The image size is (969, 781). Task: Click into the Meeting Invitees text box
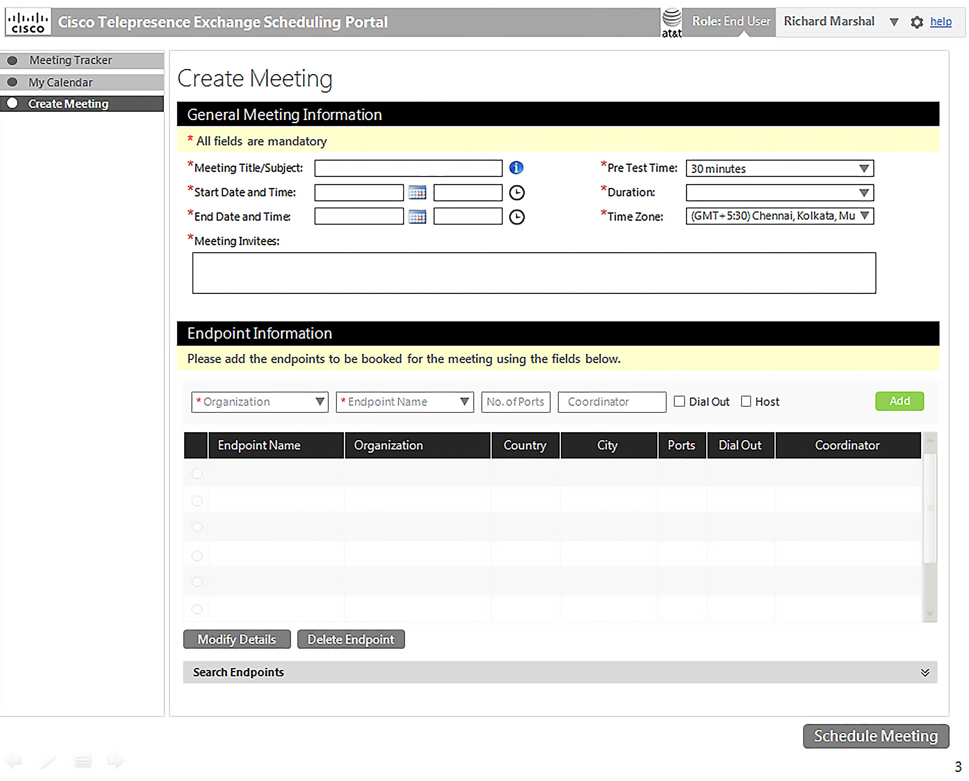pyautogui.click(x=534, y=273)
